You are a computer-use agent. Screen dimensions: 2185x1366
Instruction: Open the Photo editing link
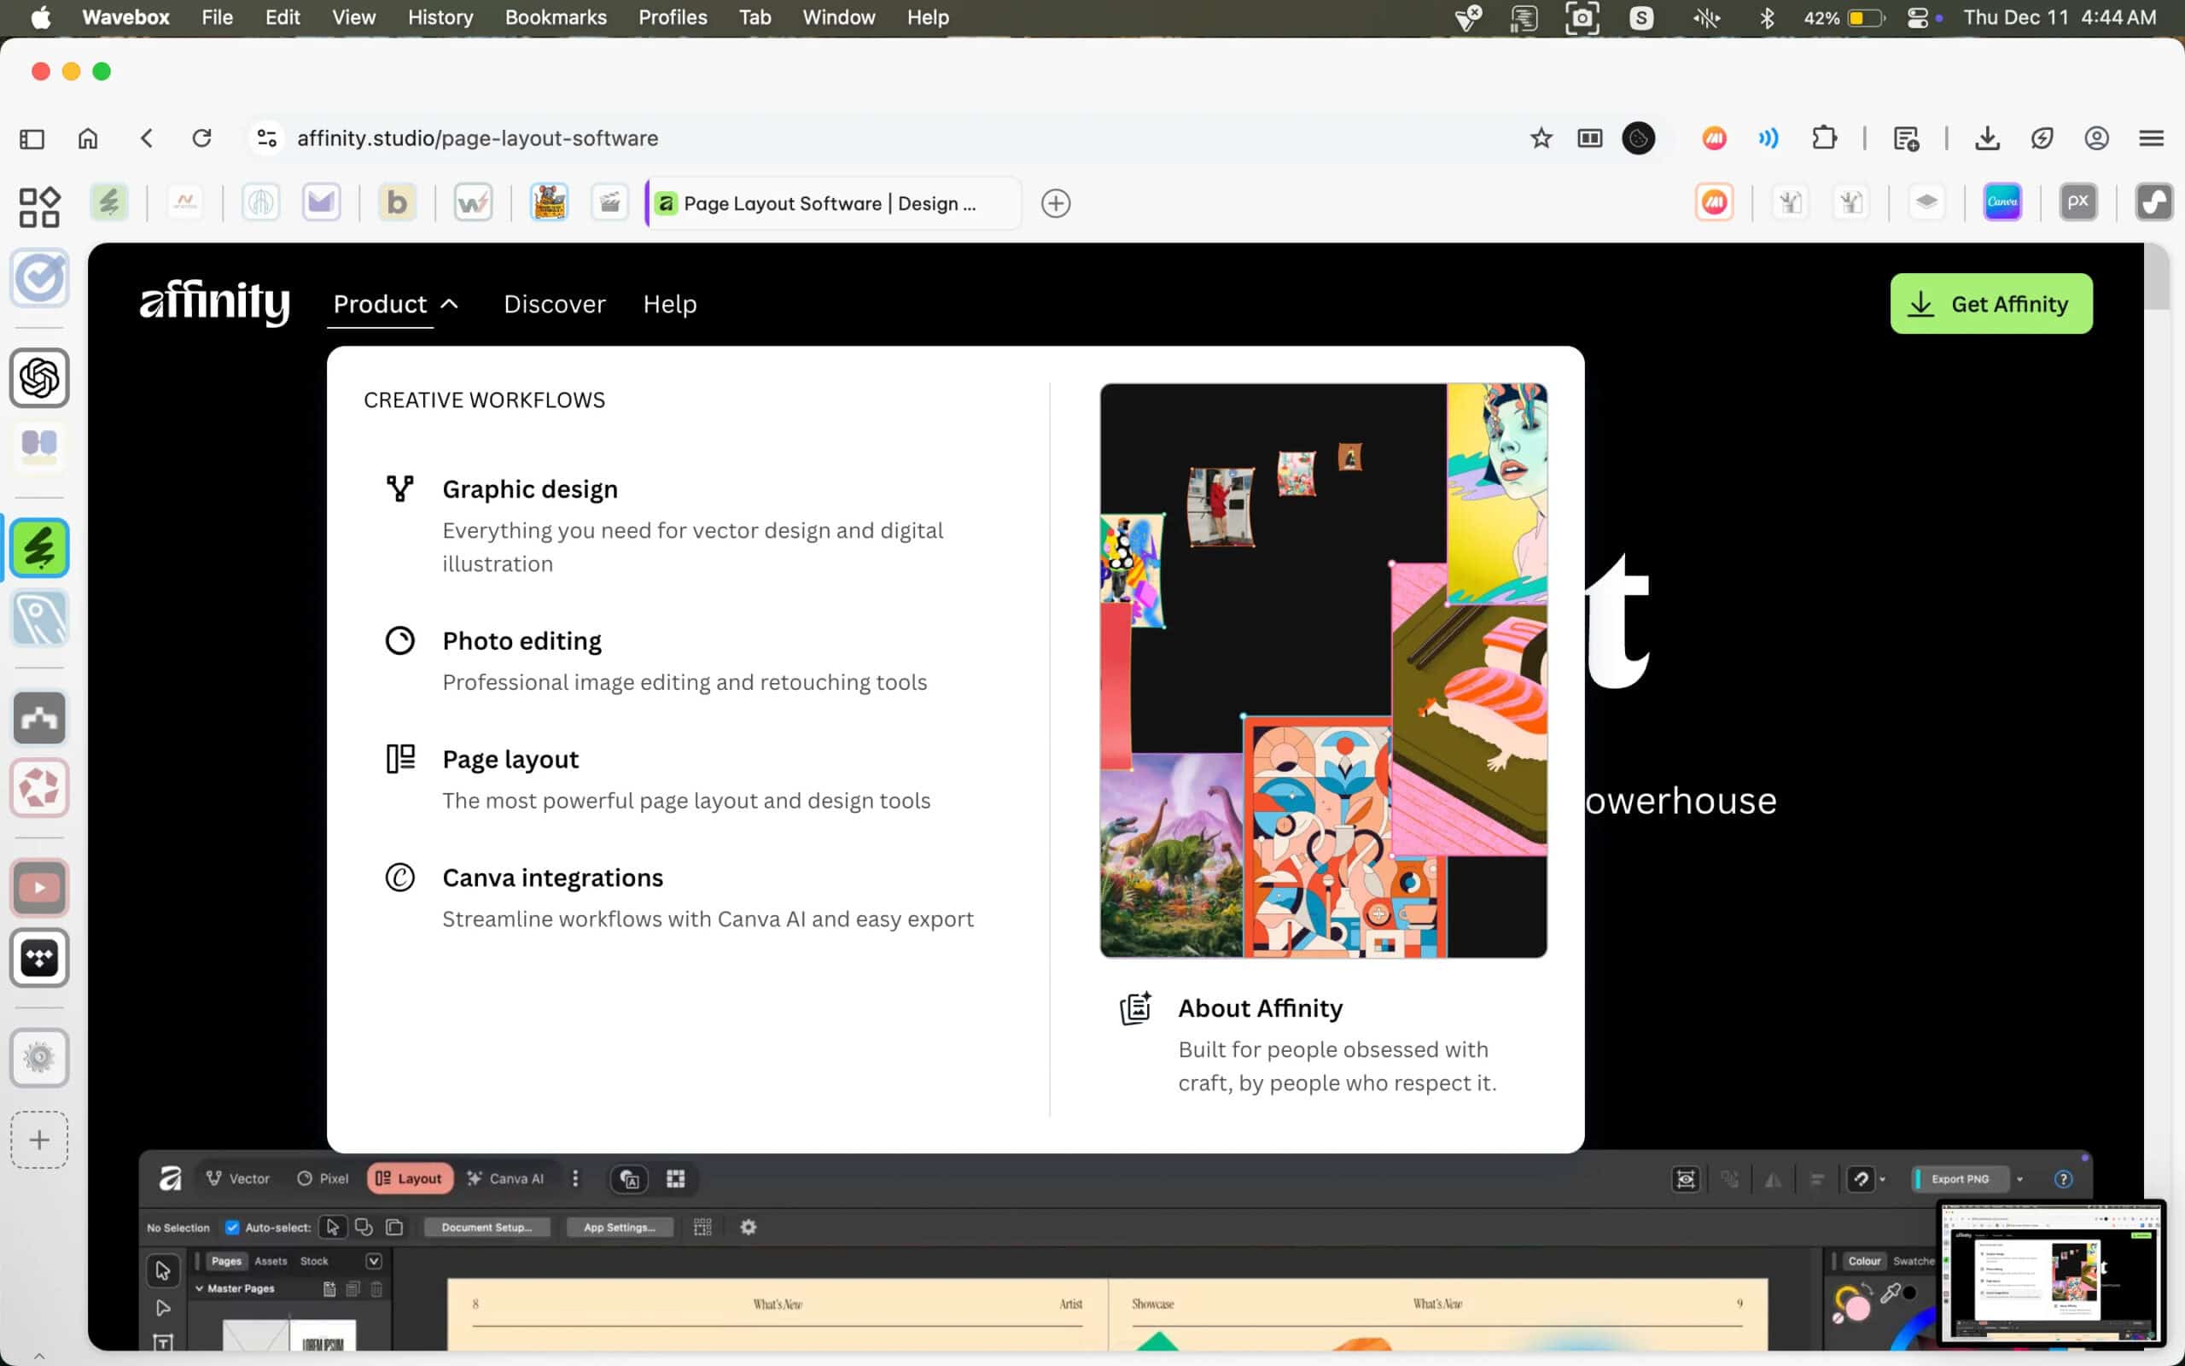tap(521, 640)
